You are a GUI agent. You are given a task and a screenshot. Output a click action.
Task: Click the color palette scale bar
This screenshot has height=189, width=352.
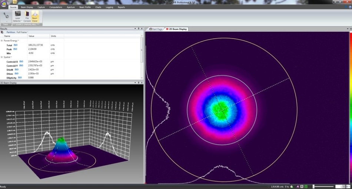tap(351, 108)
